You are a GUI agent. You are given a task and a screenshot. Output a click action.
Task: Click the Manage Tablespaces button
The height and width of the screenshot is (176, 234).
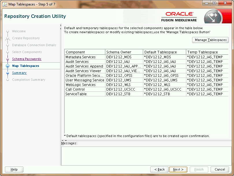coord(210,40)
